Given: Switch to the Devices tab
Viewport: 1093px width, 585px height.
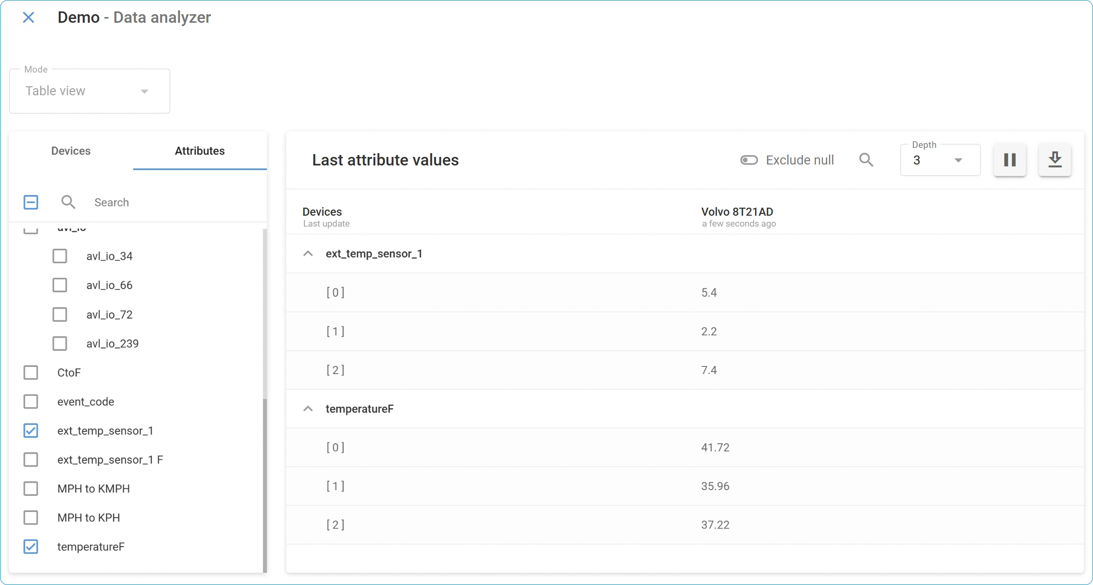Looking at the screenshot, I should coord(70,151).
